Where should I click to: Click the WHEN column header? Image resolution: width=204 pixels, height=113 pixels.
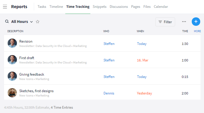coord(140,31)
